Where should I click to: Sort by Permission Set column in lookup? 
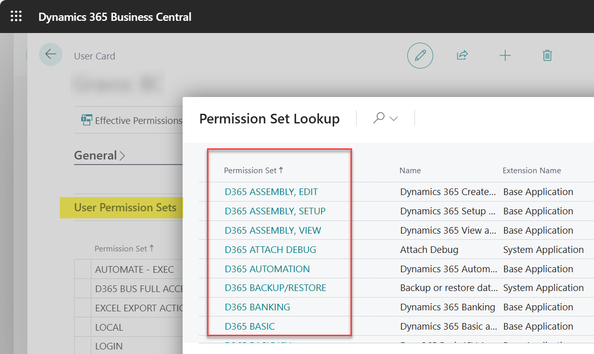[254, 170]
